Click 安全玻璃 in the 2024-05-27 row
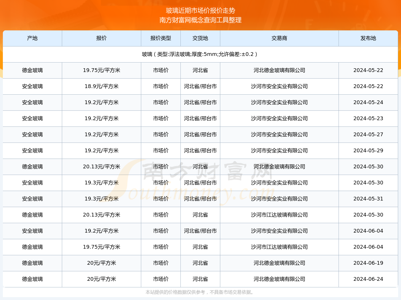The height and width of the screenshot is (300, 401). (32, 135)
